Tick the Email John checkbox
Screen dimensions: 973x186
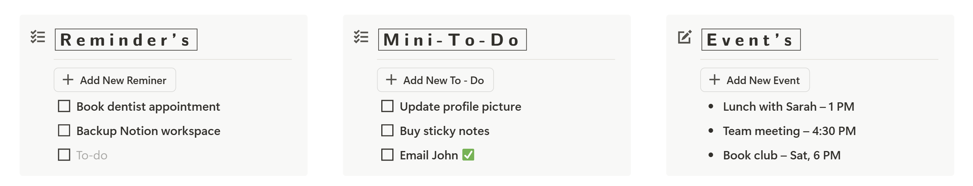click(387, 155)
